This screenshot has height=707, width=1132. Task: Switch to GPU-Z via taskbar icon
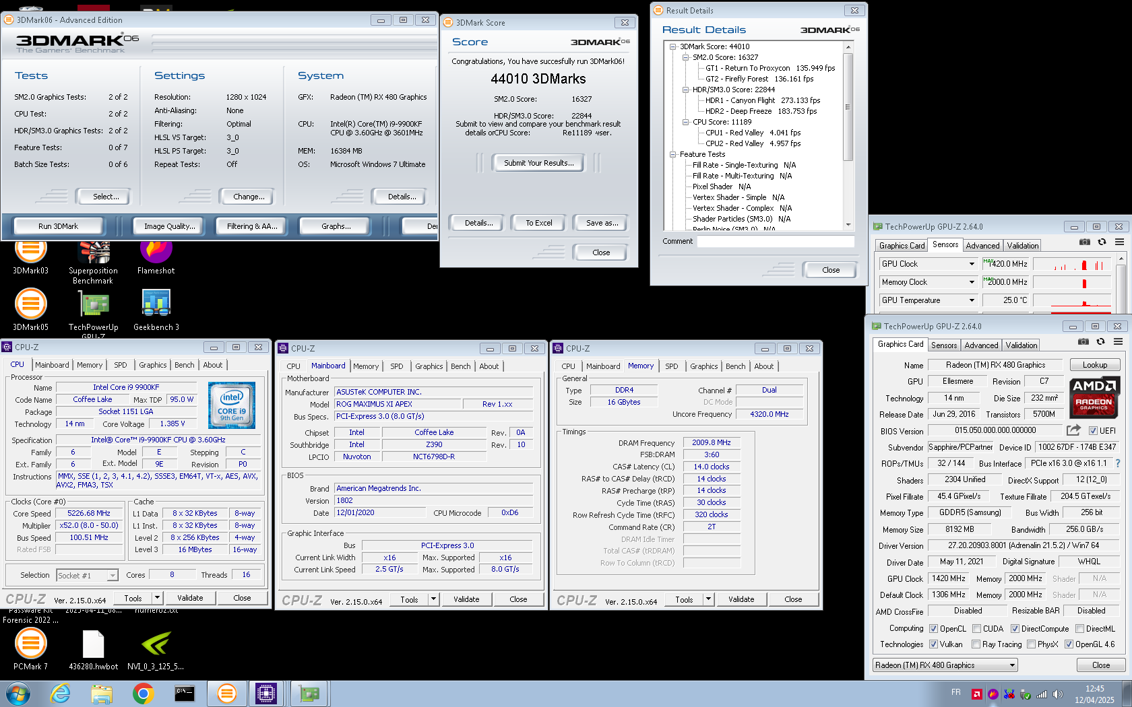click(309, 694)
